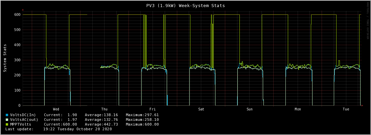Click the red arrow at the top of the y-axis
371x135 pixels.
[x=23, y=10]
